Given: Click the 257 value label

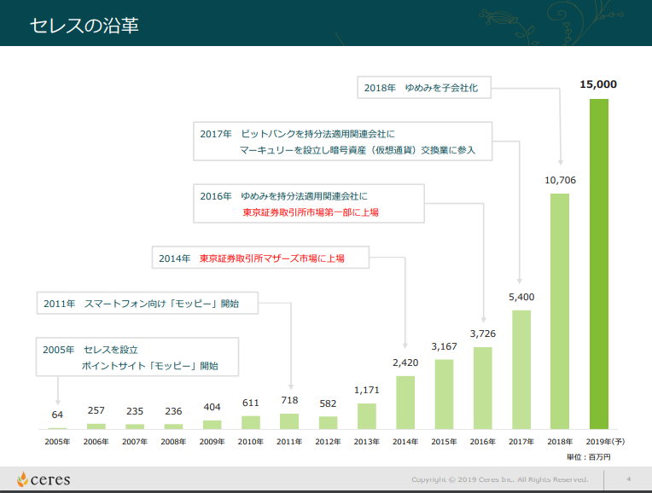Looking at the screenshot, I should click(x=96, y=410).
